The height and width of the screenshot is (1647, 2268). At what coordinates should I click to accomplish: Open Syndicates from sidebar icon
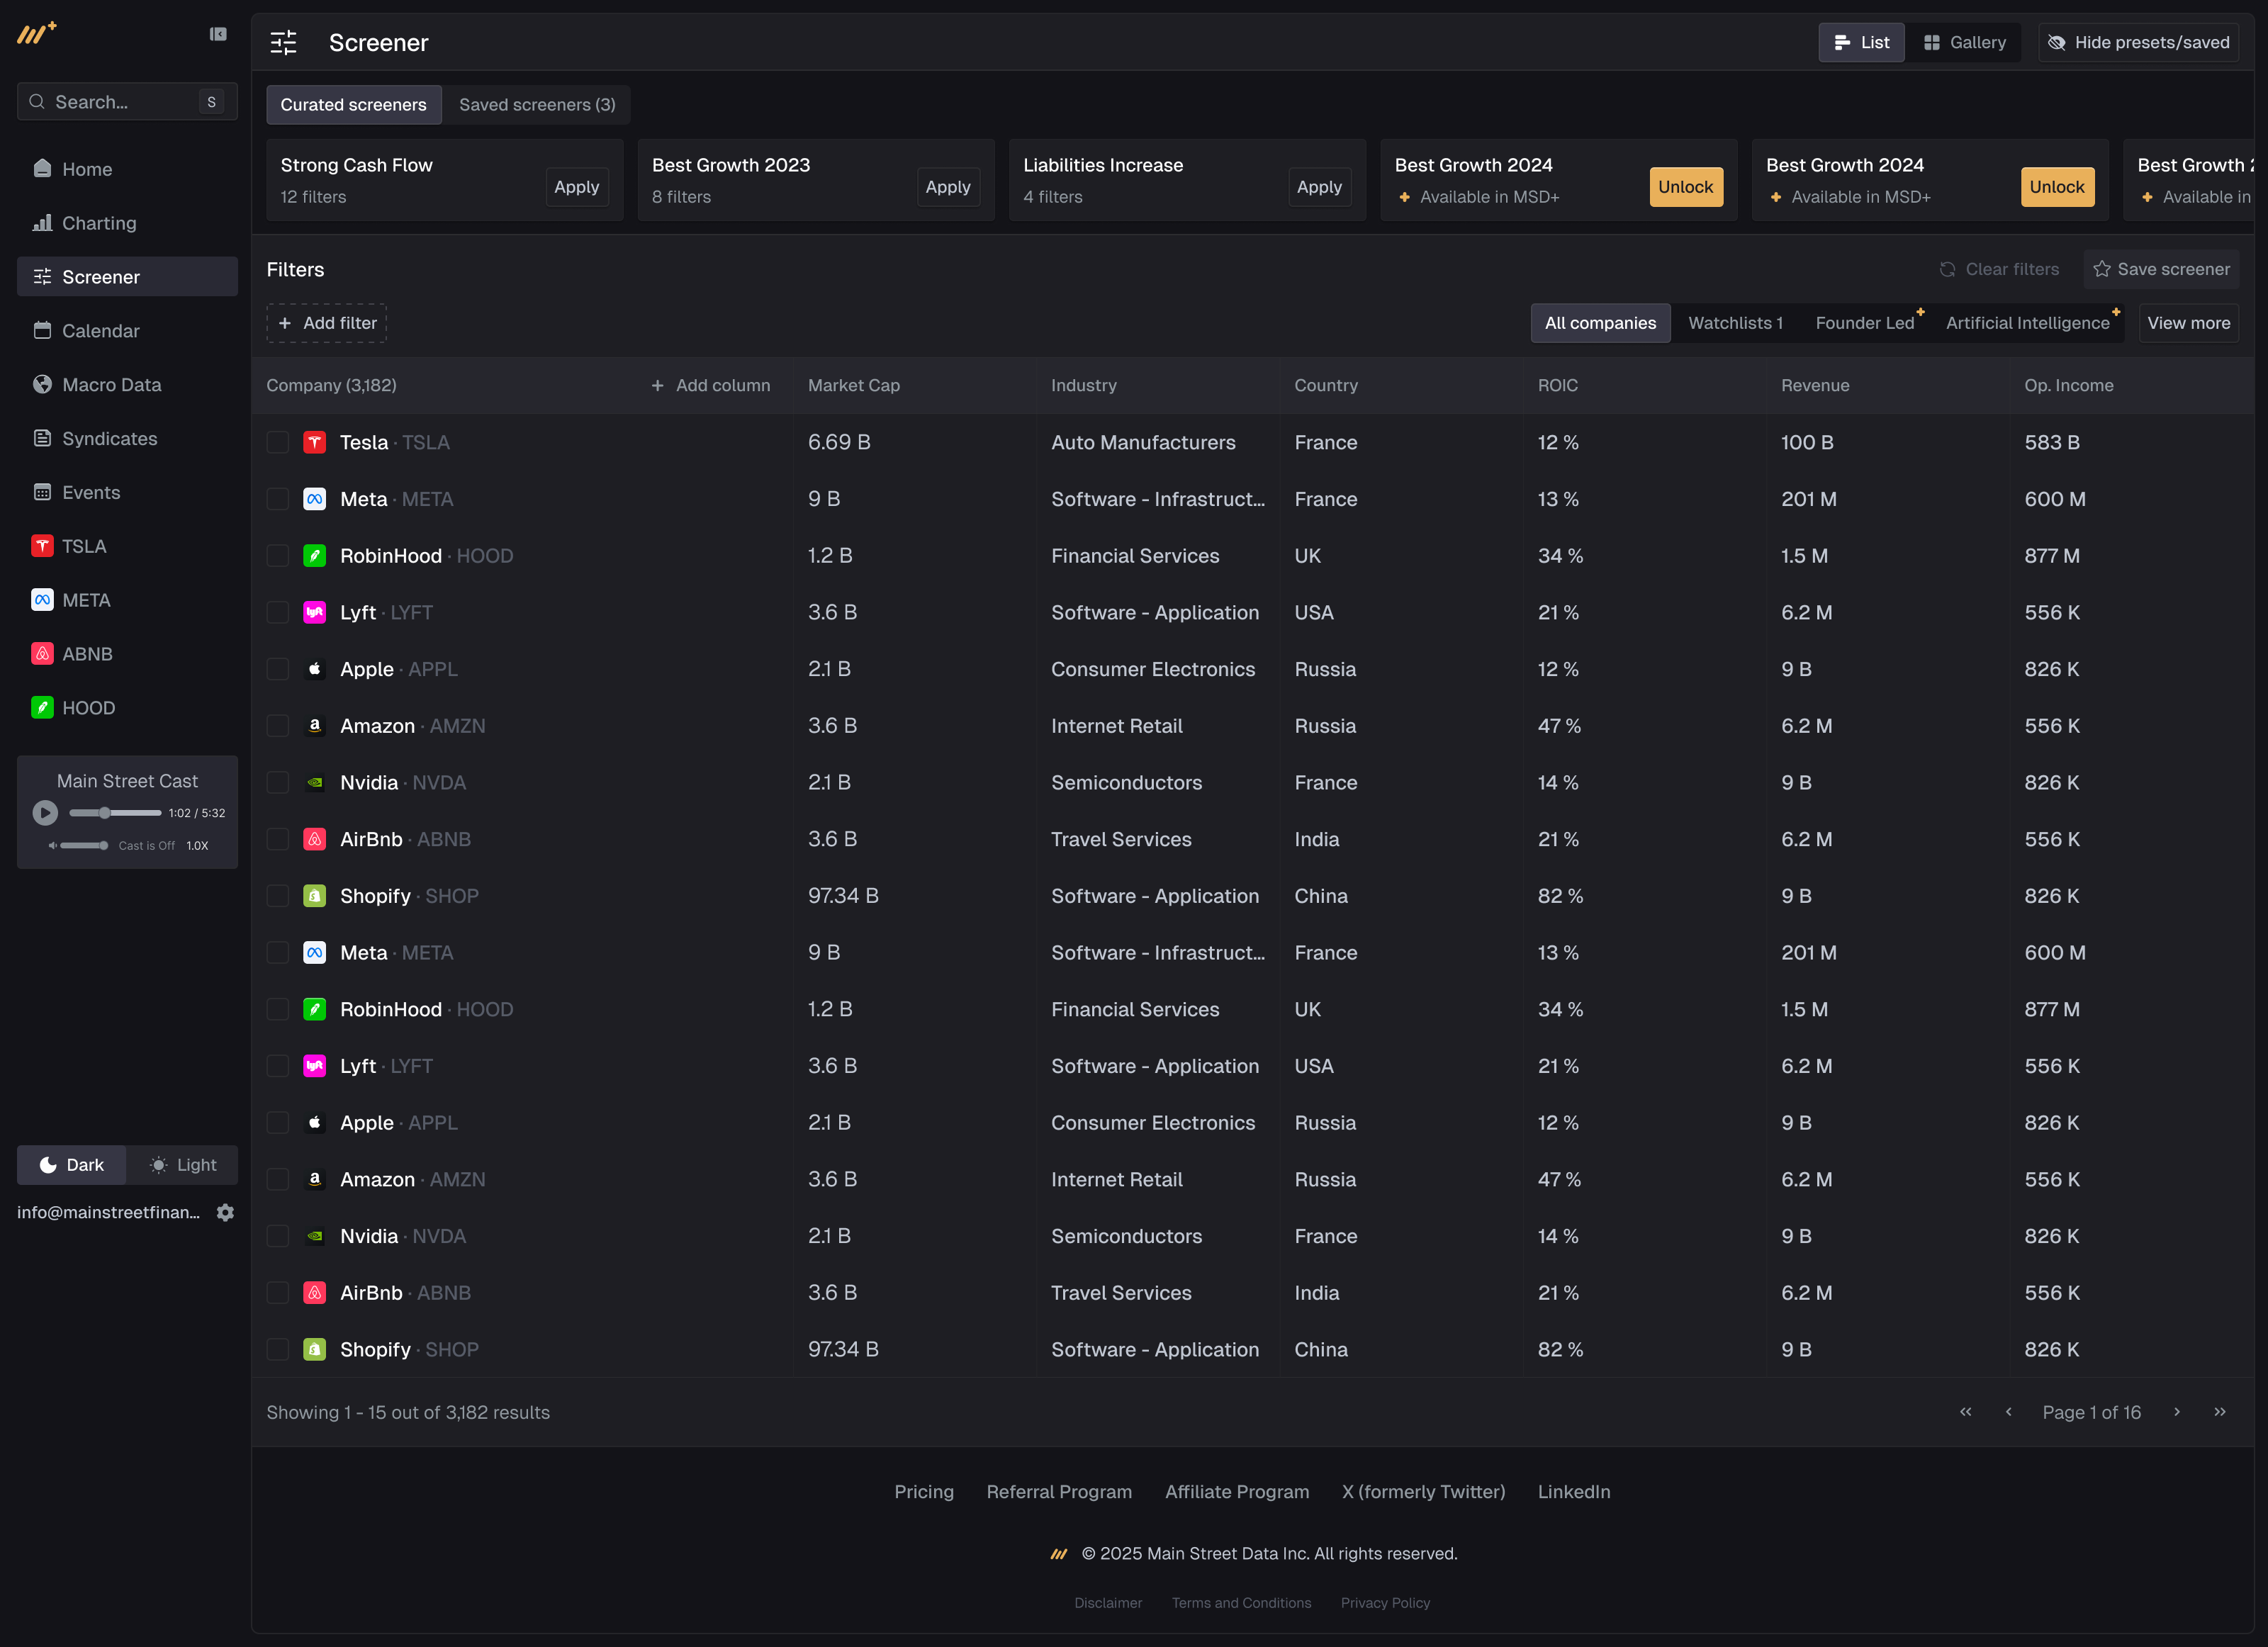[42, 438]
